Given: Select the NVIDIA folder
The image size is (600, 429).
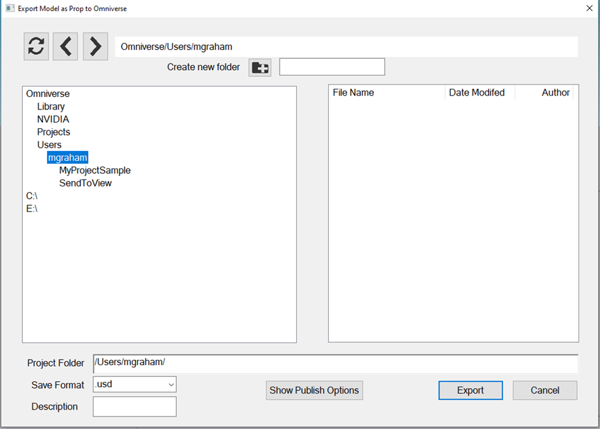Looking at the screenshot, I should click(53, 119).
